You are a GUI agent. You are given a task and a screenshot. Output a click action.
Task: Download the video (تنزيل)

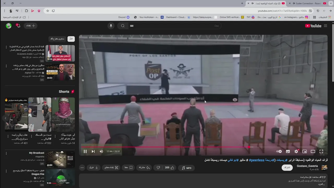94,168
